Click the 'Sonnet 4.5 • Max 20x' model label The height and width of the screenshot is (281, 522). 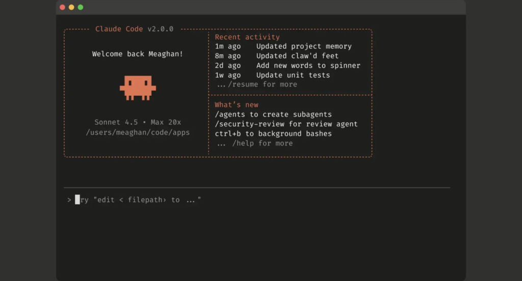[x=138, y=122]
